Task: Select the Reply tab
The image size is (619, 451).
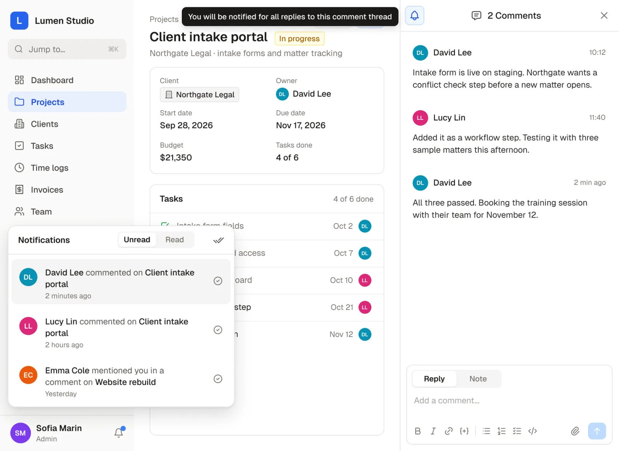Action: tap(434, 379)
